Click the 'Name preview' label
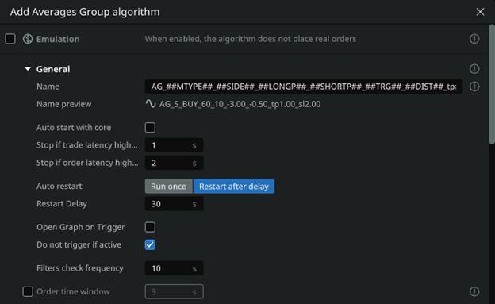This screenshot has height=304, width=495. point(63,104)
